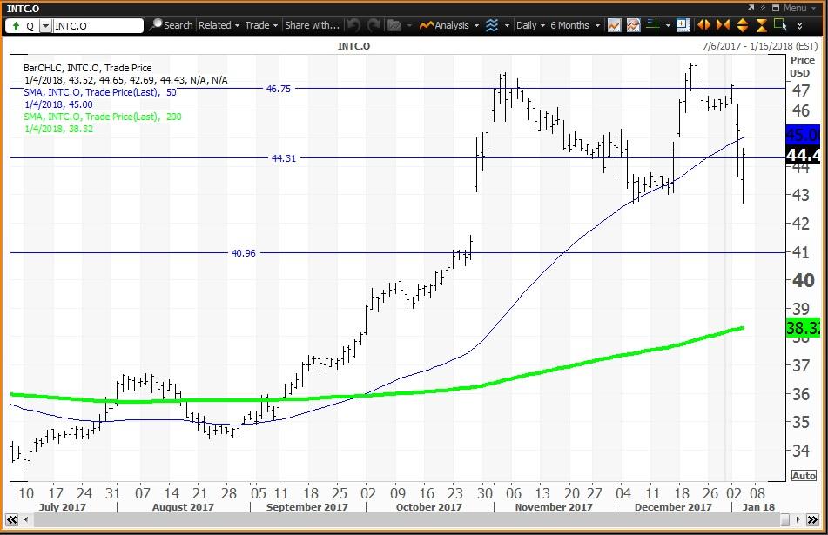Open the Related menu
The width and height of the screenshot is (828, 535).
[x=219, y=25]
